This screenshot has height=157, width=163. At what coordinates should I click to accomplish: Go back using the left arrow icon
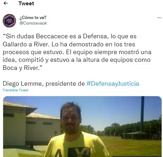point(6,3)
